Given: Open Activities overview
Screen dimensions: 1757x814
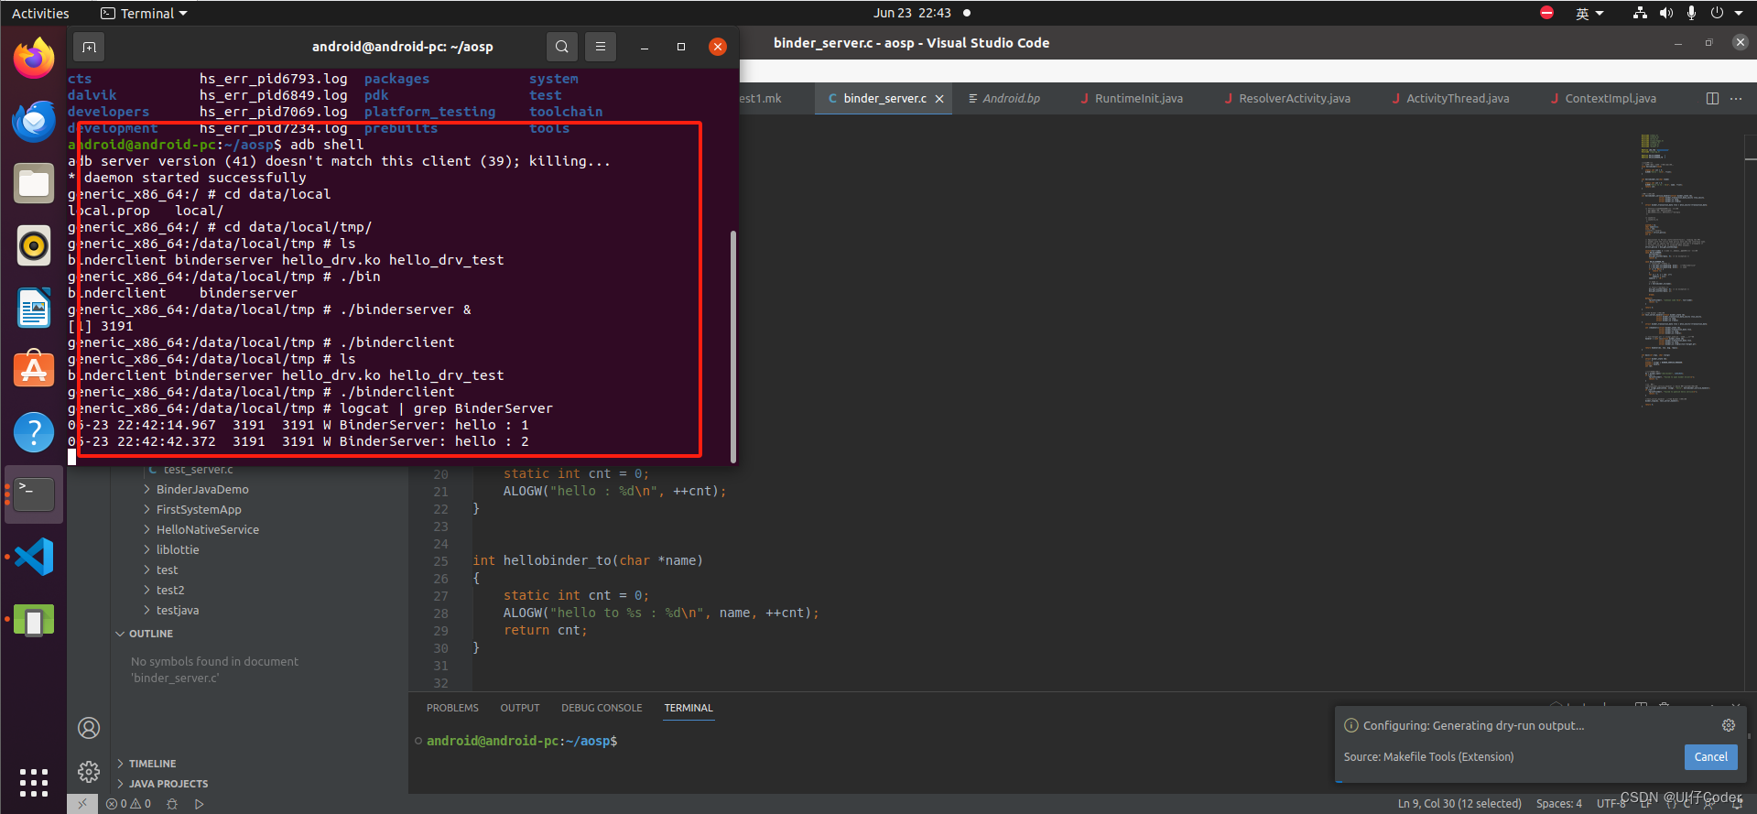Looking at the screenshot, I should (x=40, y=13).
